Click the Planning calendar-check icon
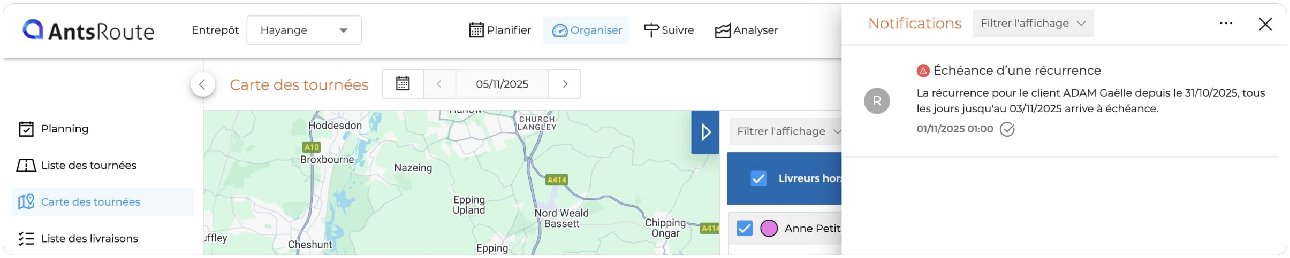This screenshot has width=1290, height=258. (26, 129)
